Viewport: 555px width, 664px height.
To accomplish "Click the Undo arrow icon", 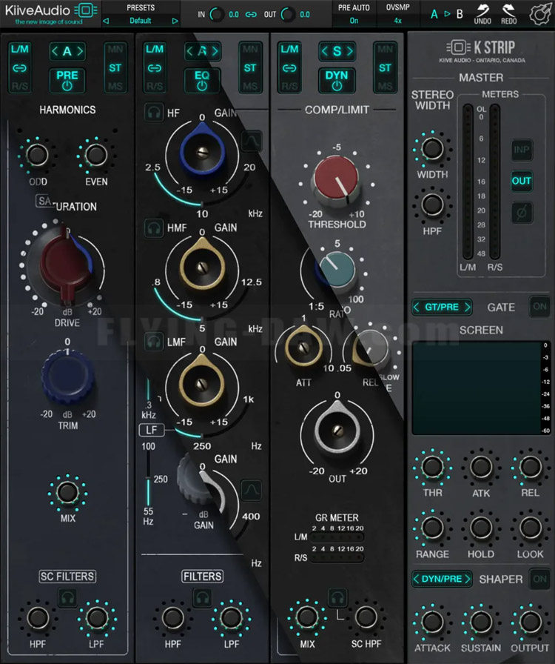I will [x=482, y=10].
